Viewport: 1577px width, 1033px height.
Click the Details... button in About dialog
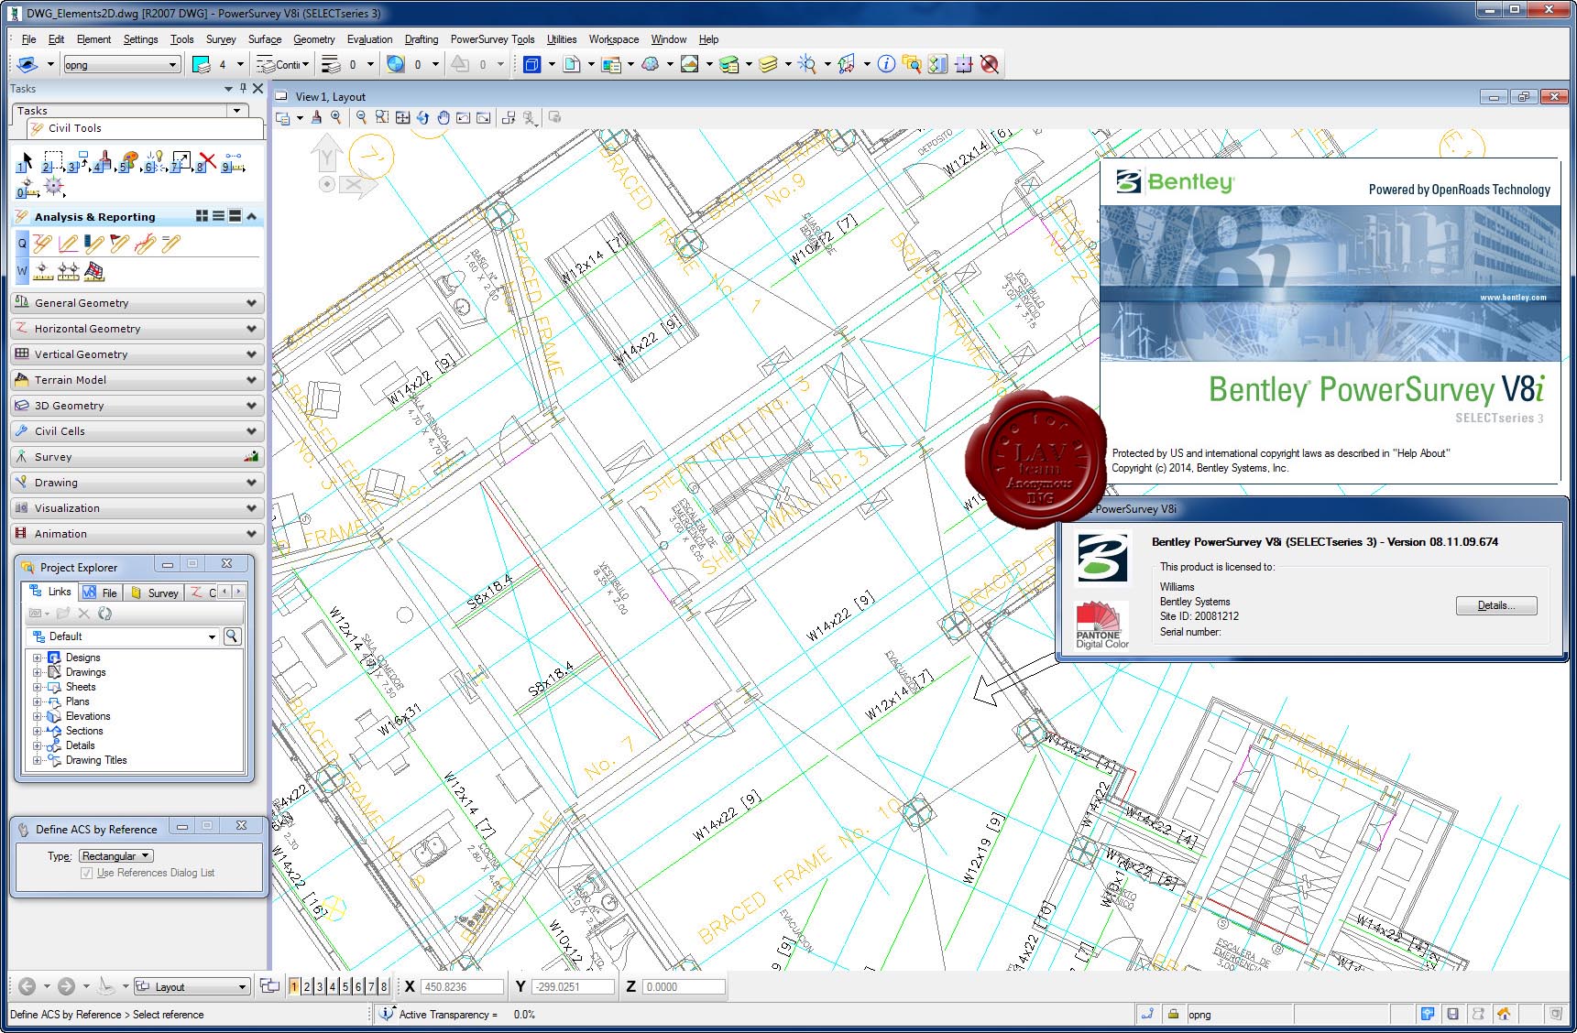(x=1495, y=605)
